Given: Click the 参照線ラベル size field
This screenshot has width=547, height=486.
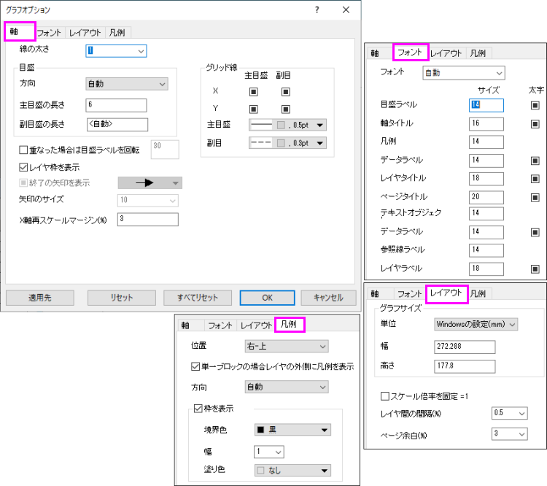Looking at the screenshot, I should point(486,250).
